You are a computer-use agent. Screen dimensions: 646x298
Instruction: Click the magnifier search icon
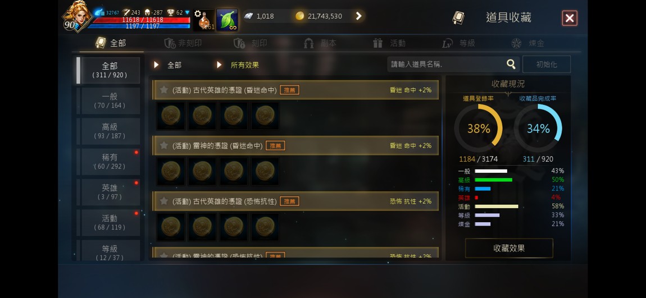point(511,64)
